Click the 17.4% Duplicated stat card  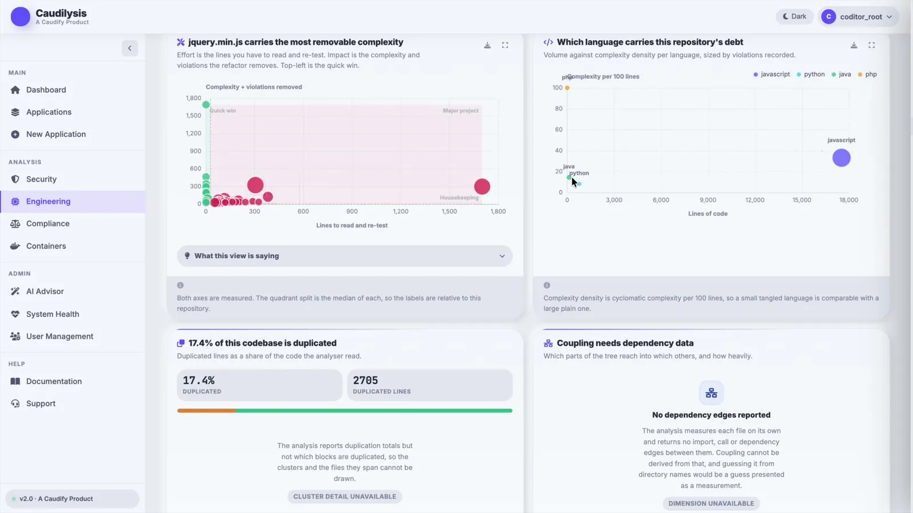[260, 385]
